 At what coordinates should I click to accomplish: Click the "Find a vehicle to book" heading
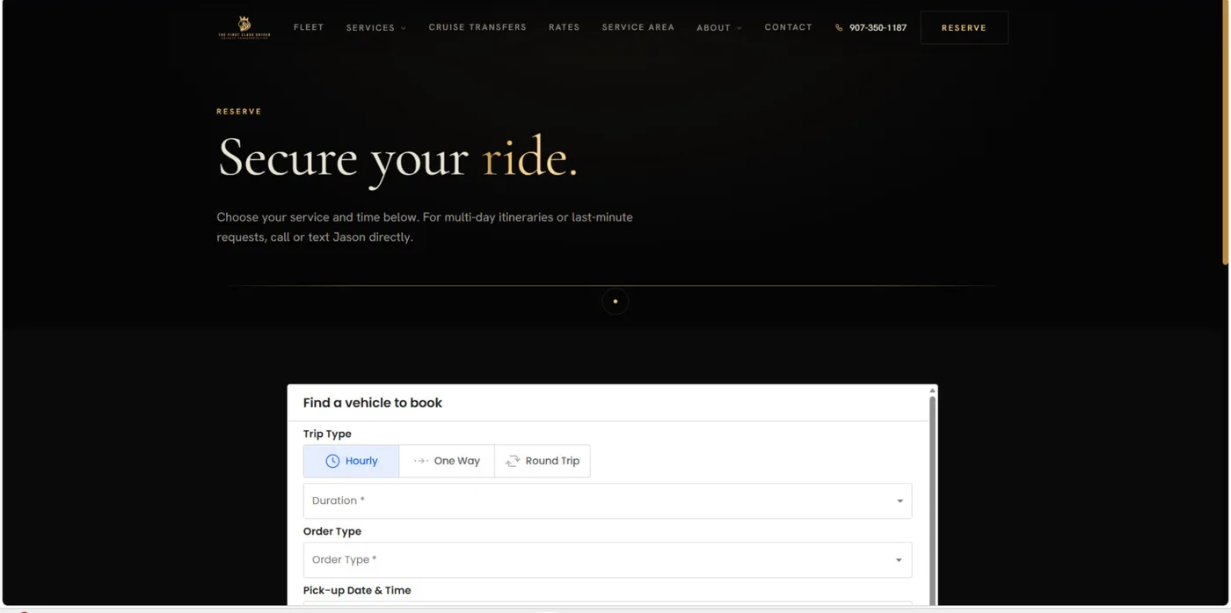click(373, 403)
